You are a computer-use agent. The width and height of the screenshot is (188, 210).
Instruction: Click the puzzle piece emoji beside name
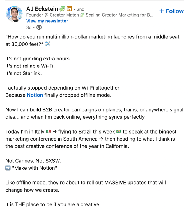click(62, 9)
